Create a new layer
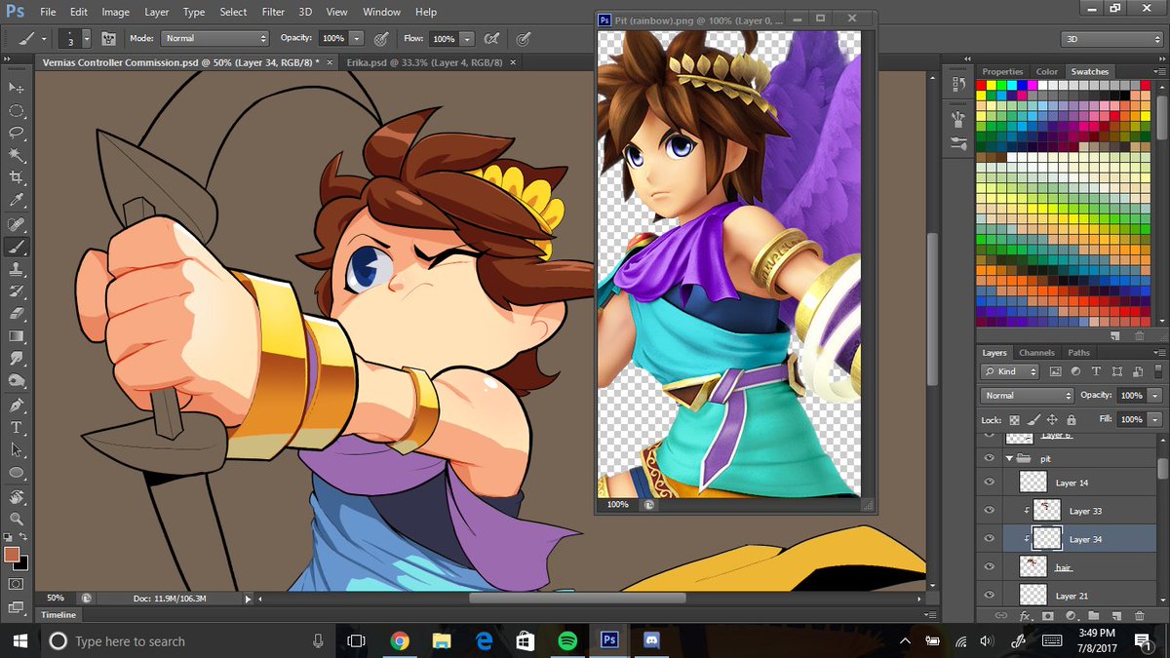 tap(1116, 616)
